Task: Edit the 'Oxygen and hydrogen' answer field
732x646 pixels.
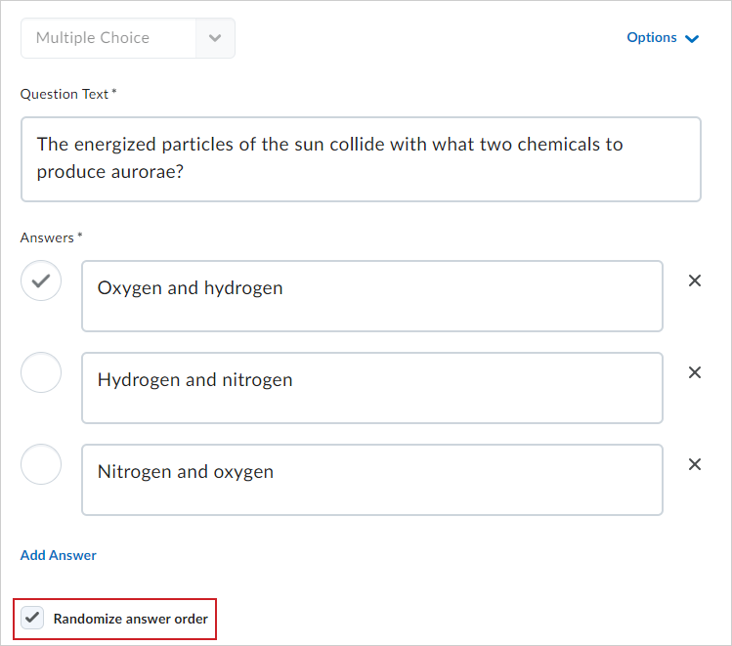Action: pos(372,296)
